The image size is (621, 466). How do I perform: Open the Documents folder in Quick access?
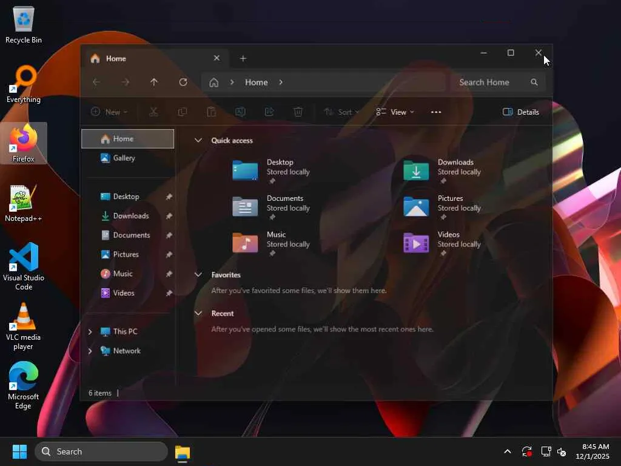point(272,207)
